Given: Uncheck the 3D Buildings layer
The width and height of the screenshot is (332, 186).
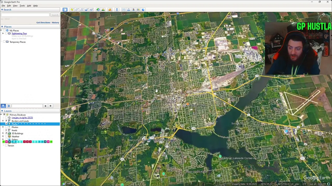Looking at the screenshot, I should tap(6, 133).
